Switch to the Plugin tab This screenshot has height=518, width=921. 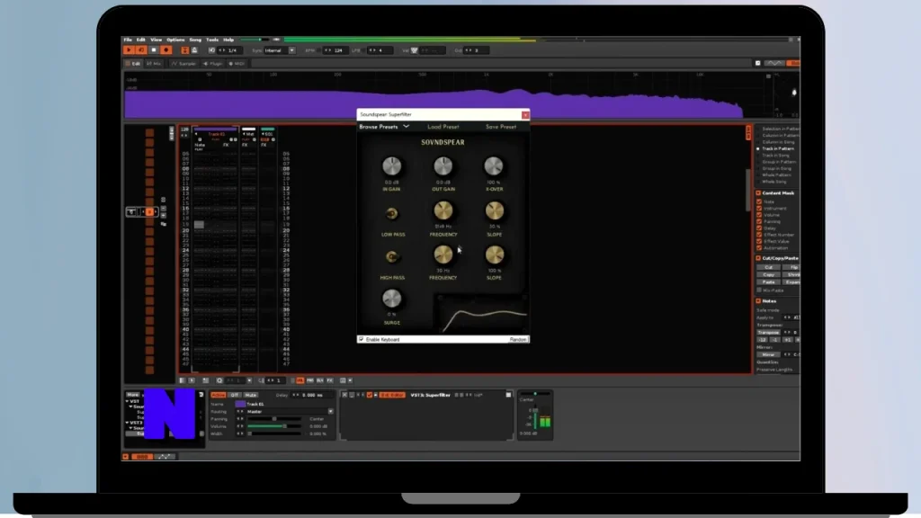pos(212,64)
